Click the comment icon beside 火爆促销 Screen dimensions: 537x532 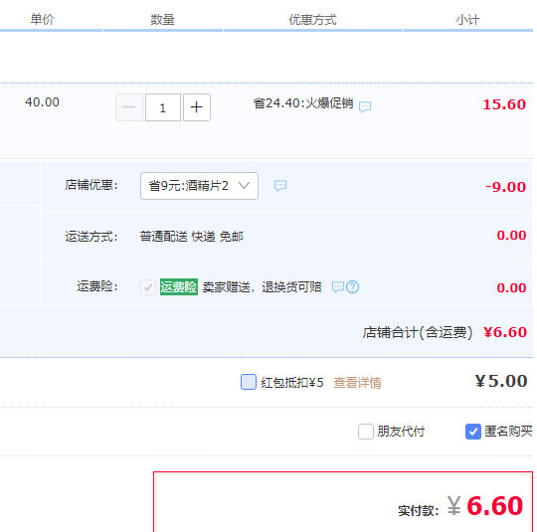point(365,106)
